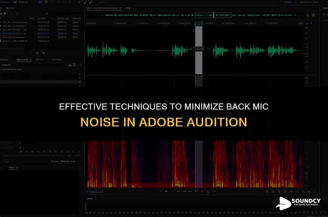Image resolution: width=328 pixels, height=217 pixels.
Task: Toggle the snapping magnet icon beside ruler
Action: coord(307,24)
